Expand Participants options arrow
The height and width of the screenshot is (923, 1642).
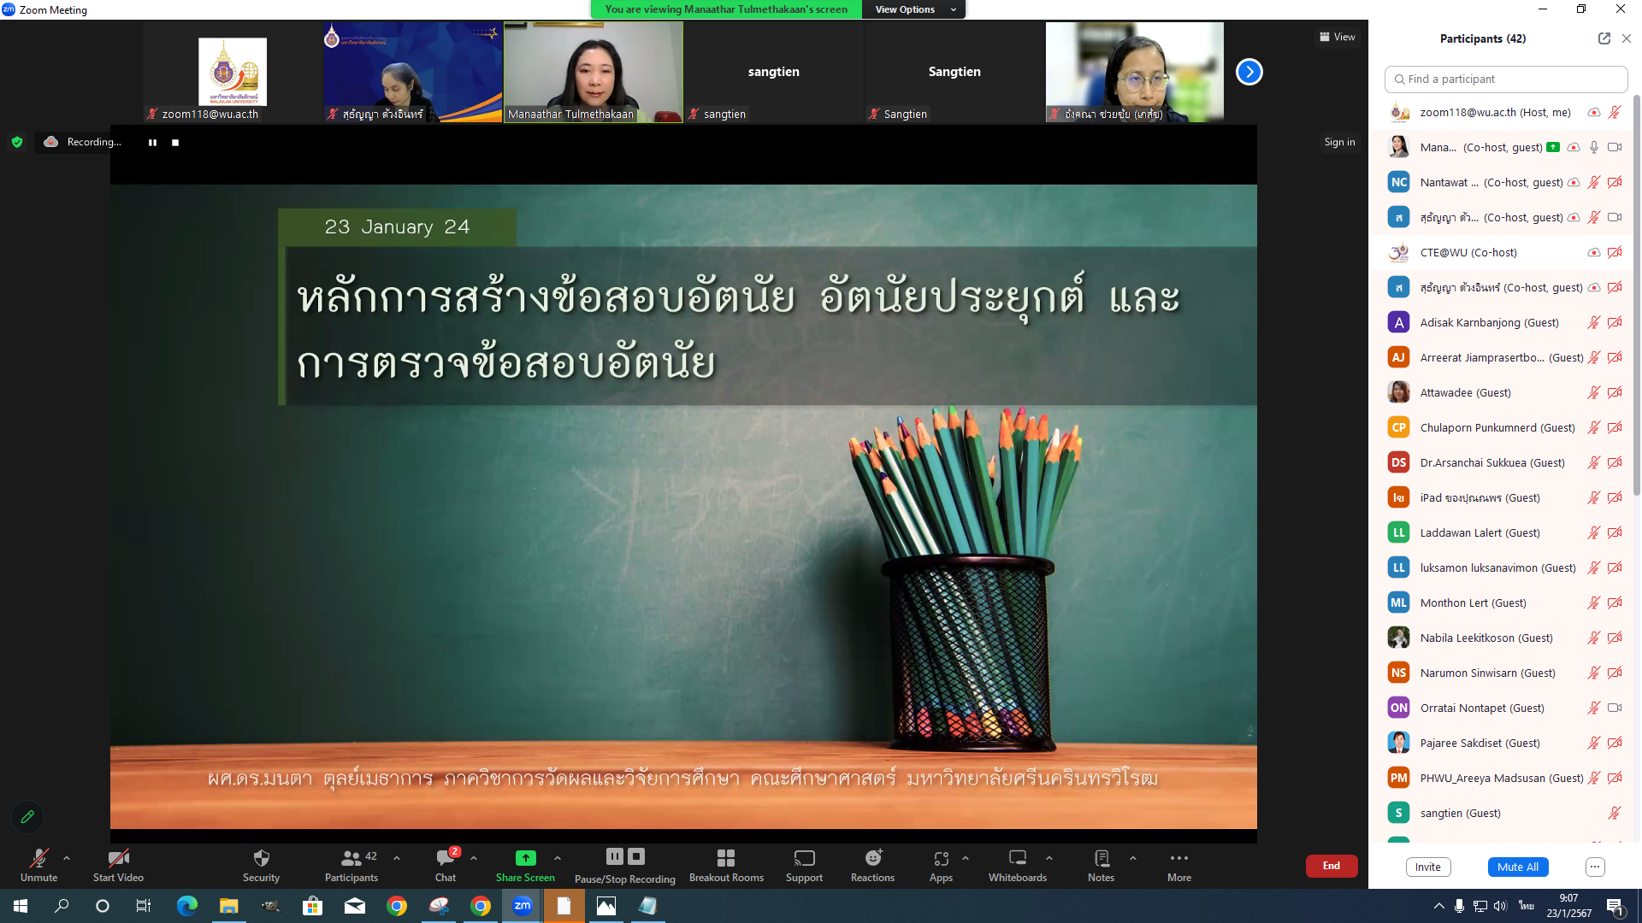click(397, 858)
